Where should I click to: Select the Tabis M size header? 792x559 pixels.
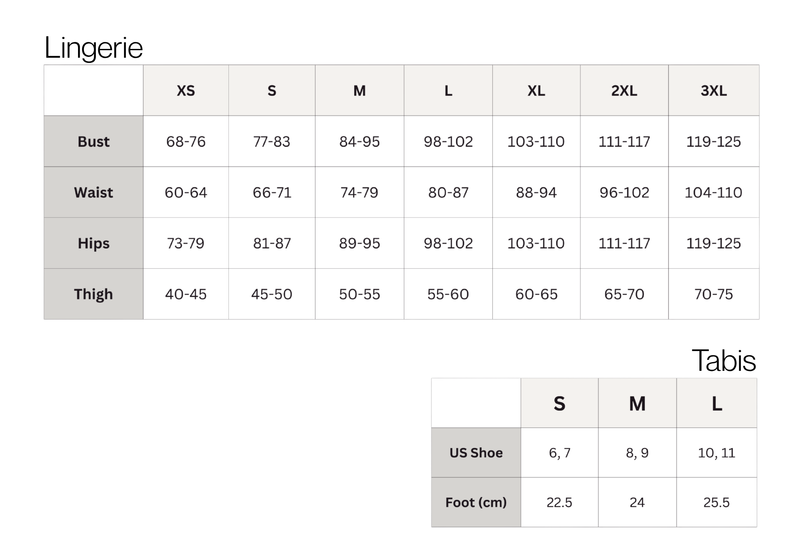coord(638,403)
